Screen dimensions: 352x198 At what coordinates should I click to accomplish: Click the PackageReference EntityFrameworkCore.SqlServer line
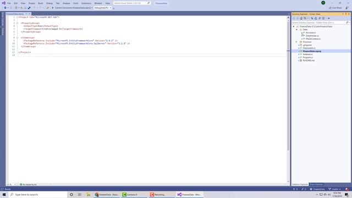point(76,43)
